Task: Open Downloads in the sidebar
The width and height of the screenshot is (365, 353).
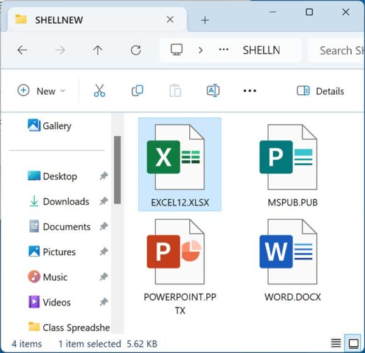Action: 59,201
